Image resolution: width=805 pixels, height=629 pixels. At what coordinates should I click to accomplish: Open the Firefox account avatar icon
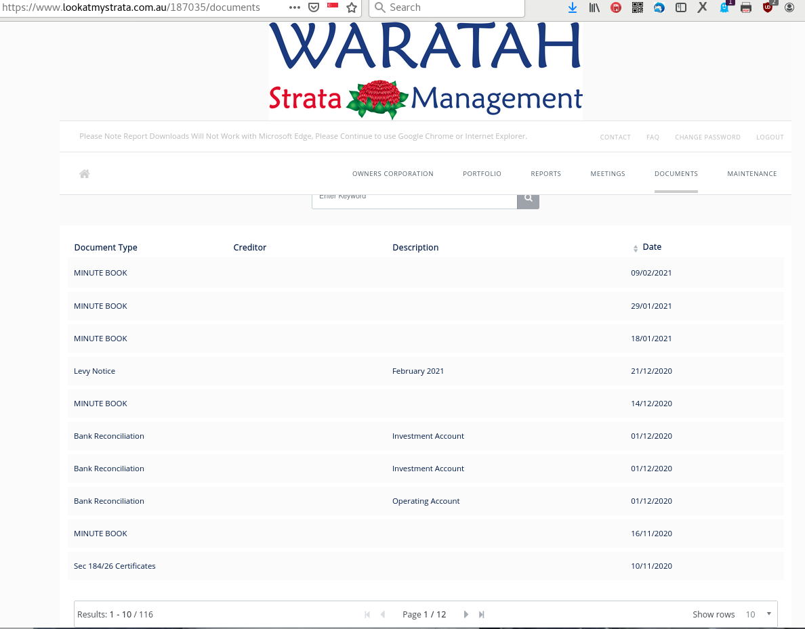pos(789,7)
